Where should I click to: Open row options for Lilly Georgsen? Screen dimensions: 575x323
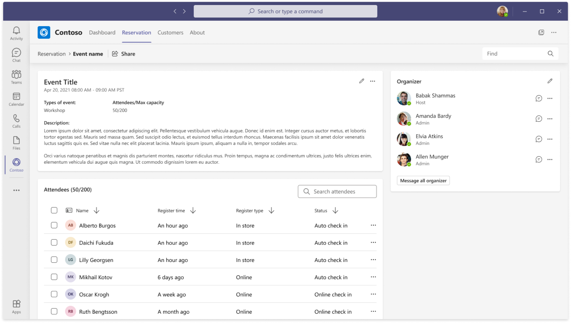coord(373,260)
